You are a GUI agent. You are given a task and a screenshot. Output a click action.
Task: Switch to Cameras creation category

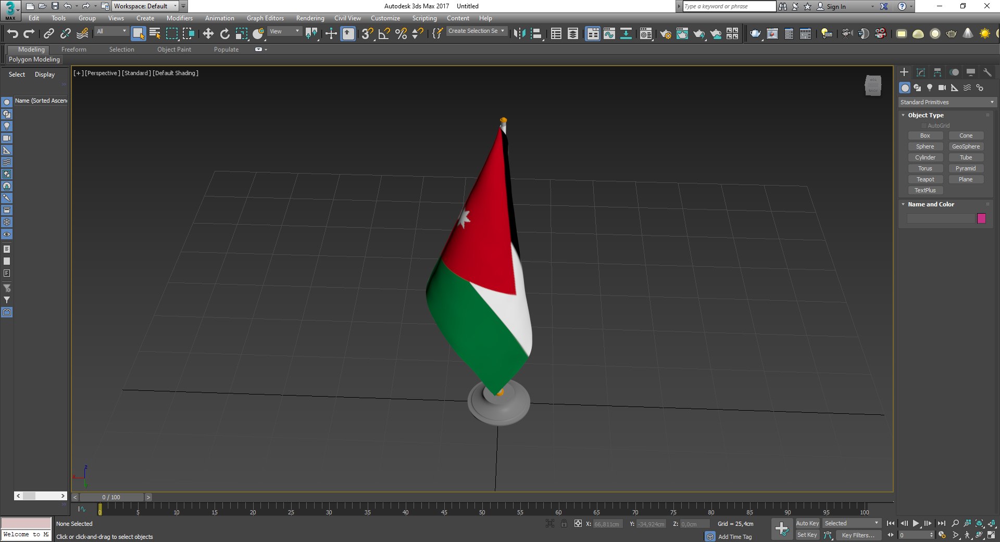tap(942, 88)
